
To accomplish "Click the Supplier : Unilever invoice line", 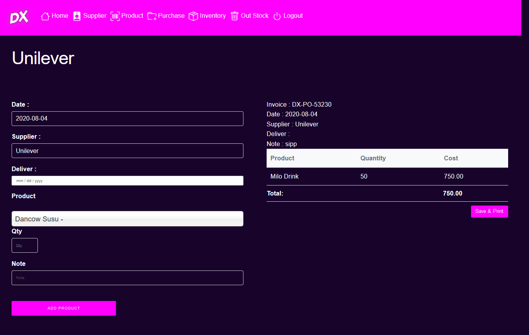I will coord(293,124).
